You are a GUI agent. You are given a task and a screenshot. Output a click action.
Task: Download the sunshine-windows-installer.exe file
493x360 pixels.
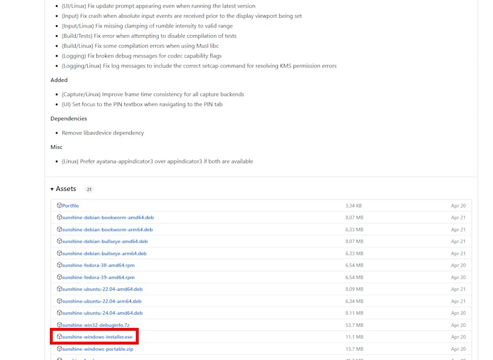97,337
